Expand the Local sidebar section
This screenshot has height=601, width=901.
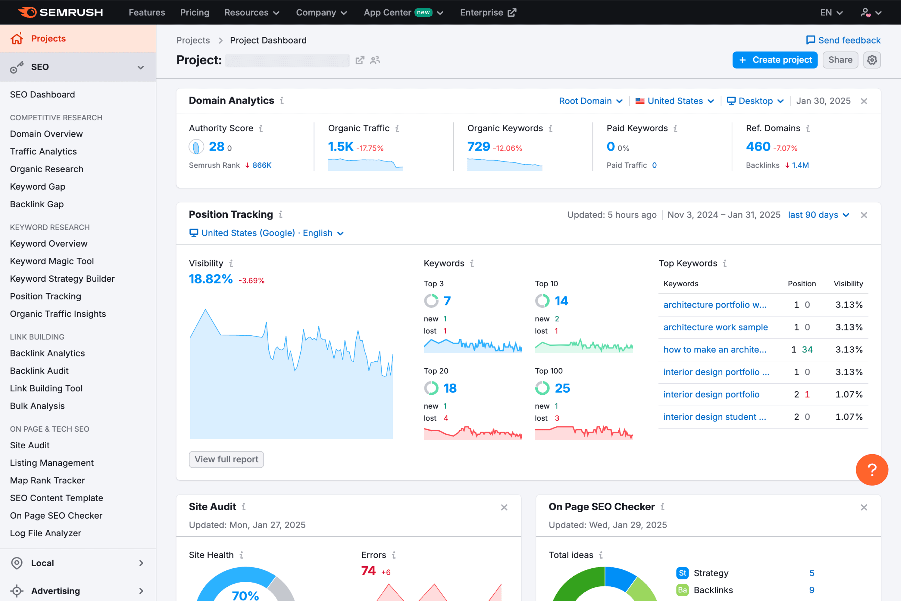click(140, 563)
